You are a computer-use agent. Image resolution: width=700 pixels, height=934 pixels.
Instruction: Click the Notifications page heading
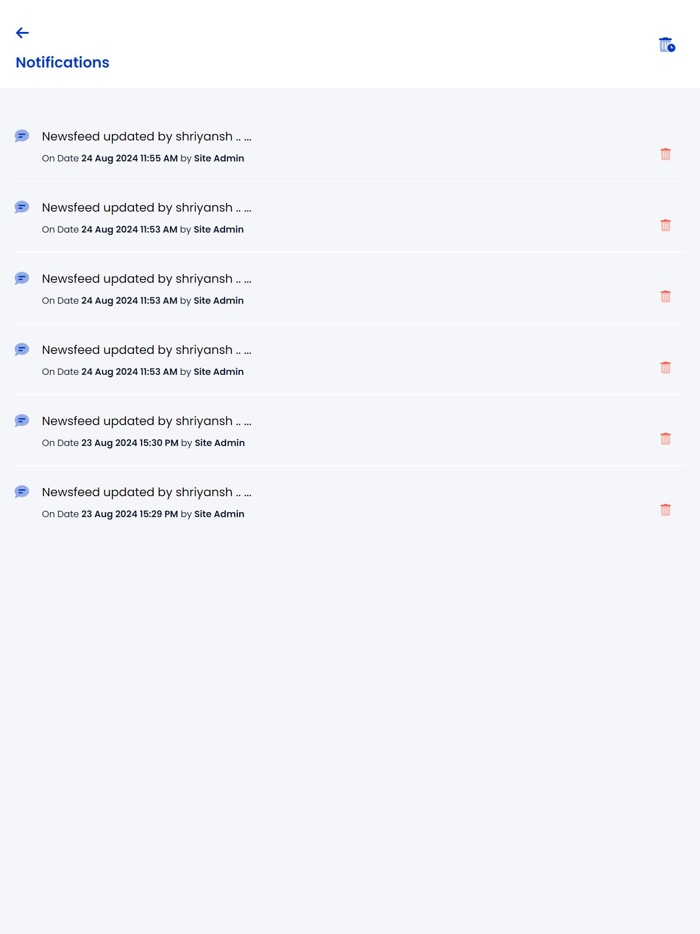[62, 62]
